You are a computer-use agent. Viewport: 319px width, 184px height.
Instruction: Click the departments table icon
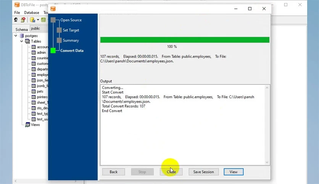[x=34, y=69]
